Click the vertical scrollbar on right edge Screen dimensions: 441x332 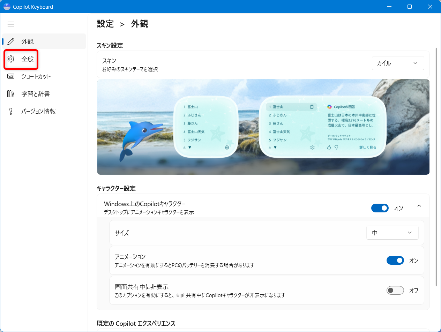click(x=436, y=167)
